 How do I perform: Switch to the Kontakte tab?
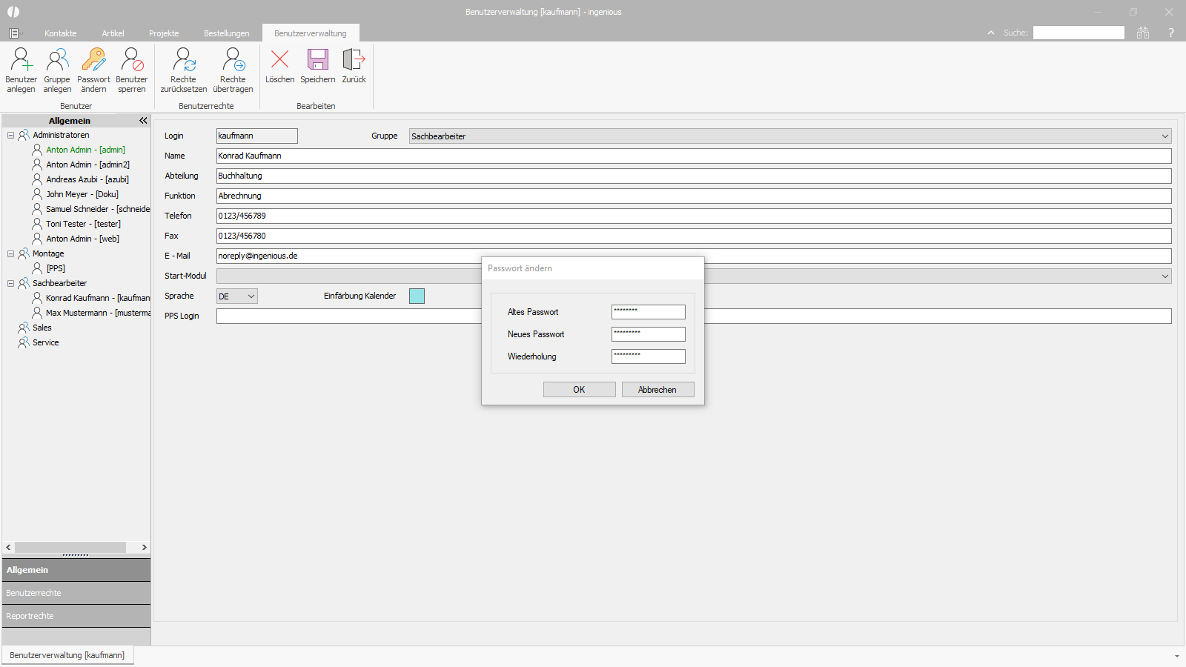61,33
